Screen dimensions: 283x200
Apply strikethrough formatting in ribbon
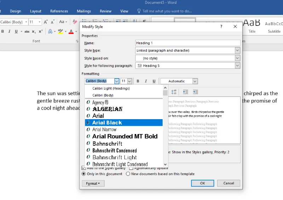(27, 32)
